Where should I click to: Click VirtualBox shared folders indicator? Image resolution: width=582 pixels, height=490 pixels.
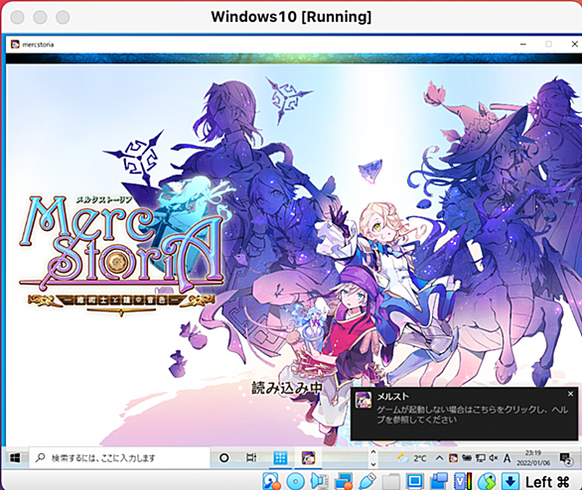(x=391, y=482)
